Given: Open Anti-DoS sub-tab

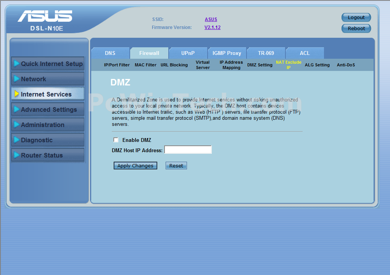Looking at the screenshot, I should coord(346,65).
